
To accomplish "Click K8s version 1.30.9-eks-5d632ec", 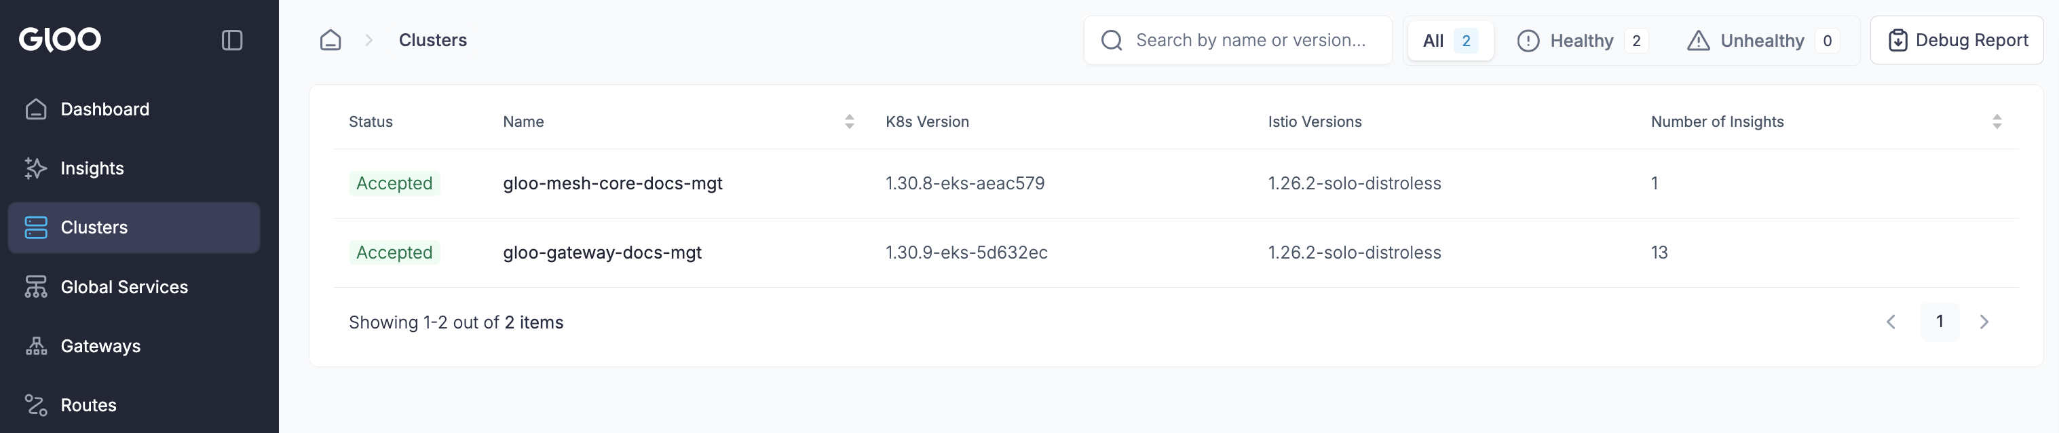I will (x=966, y=252).
